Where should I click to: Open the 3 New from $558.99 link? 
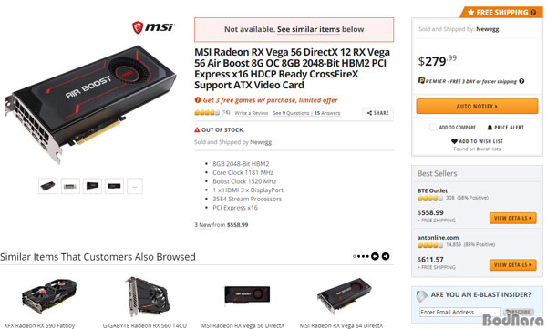click(x=222, y=225)
